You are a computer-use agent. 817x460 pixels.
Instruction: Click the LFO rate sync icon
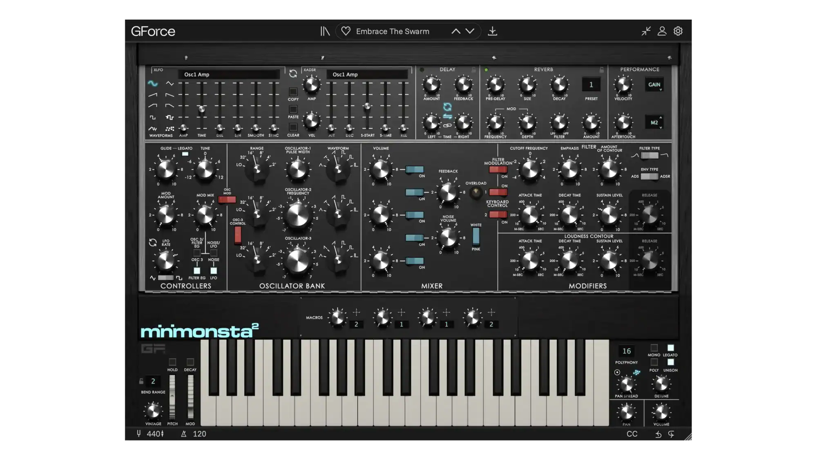pyautogui.click(x=153, y=242)
